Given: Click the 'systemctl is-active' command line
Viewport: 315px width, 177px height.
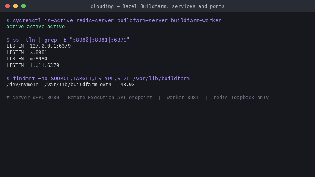Looking at the screenshot, I should tap(114, 21).
